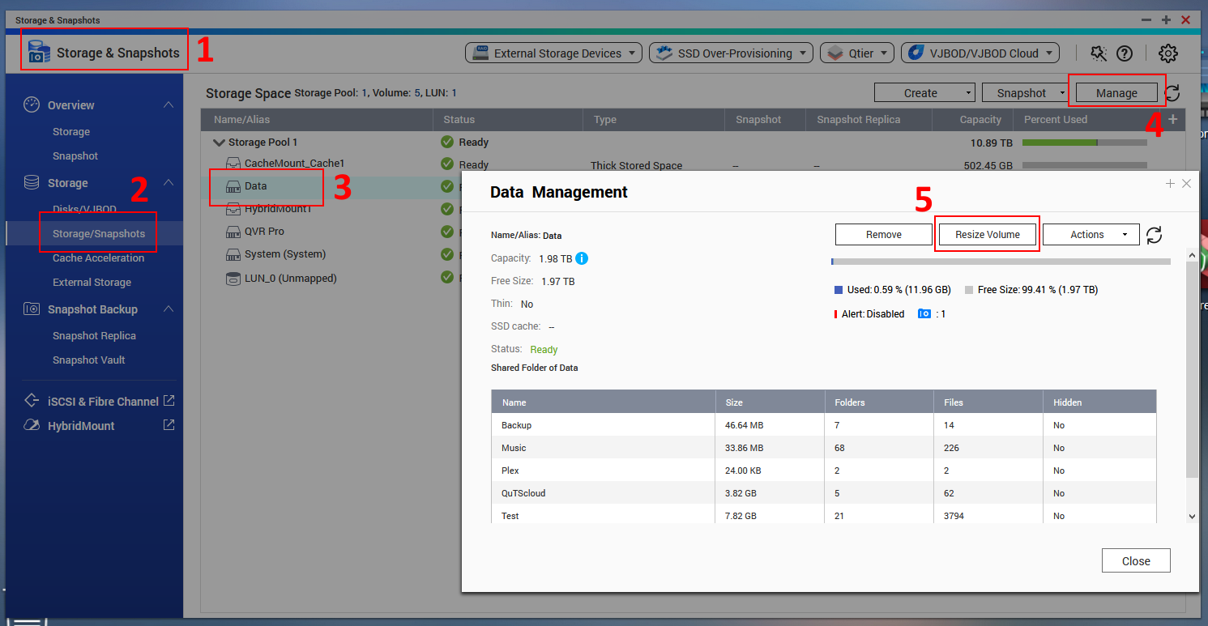Screen dimensions: 1208x626
Task: Collapse the Storage Pool 1 tree
Action: (x=218, y=143)
